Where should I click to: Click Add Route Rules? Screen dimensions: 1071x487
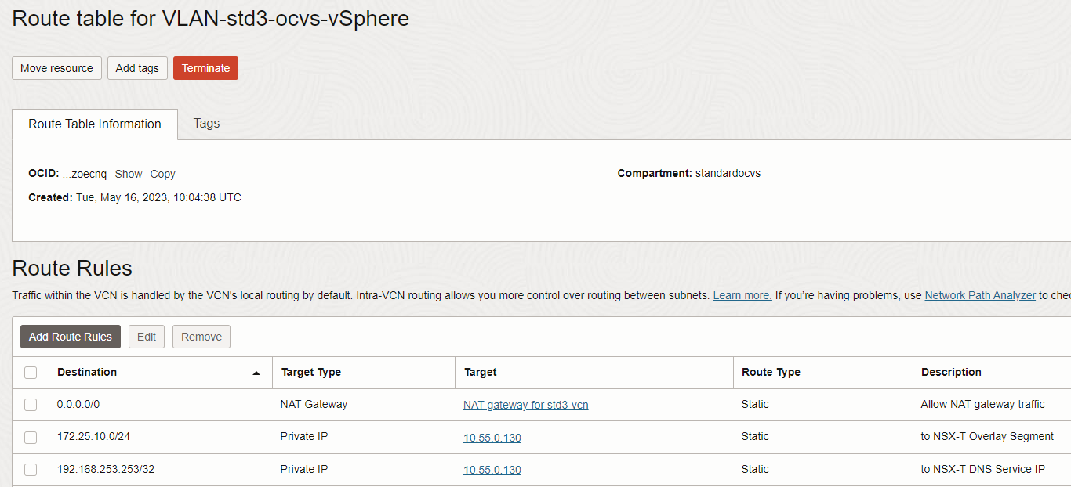click(x=70, y=337)
